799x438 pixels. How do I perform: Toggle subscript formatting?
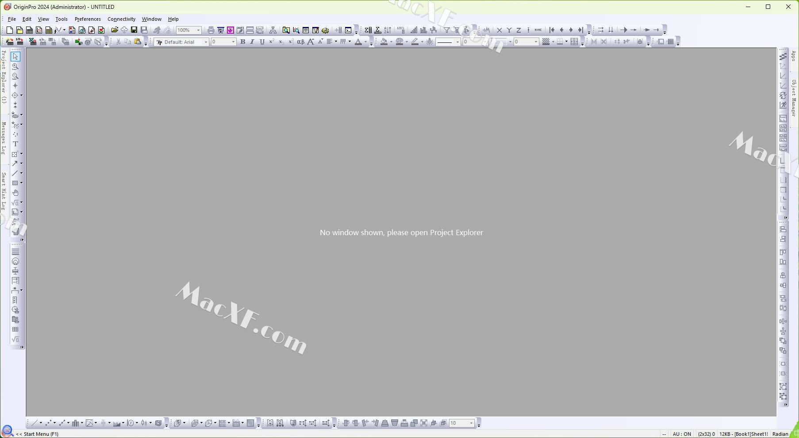[281, 42]
